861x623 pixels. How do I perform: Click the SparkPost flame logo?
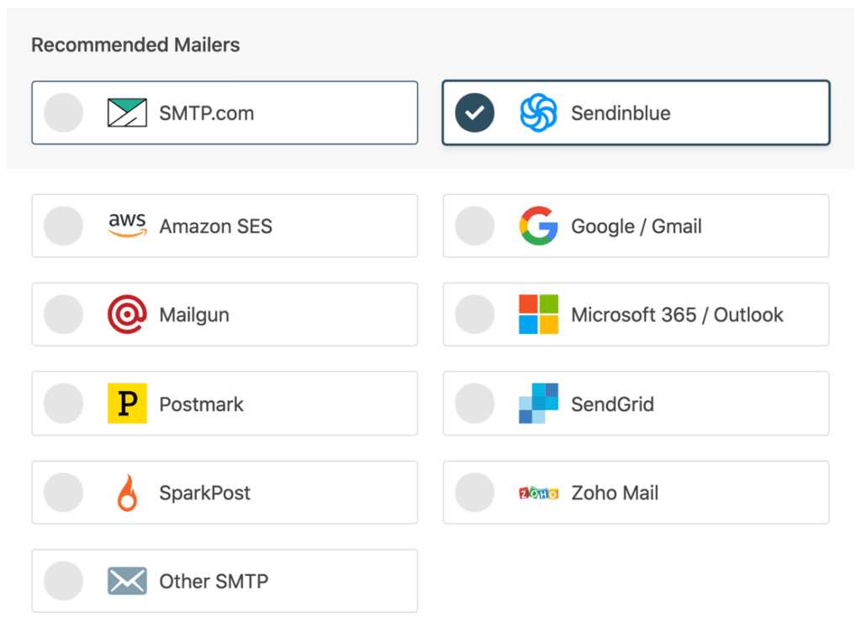[127, 493]
